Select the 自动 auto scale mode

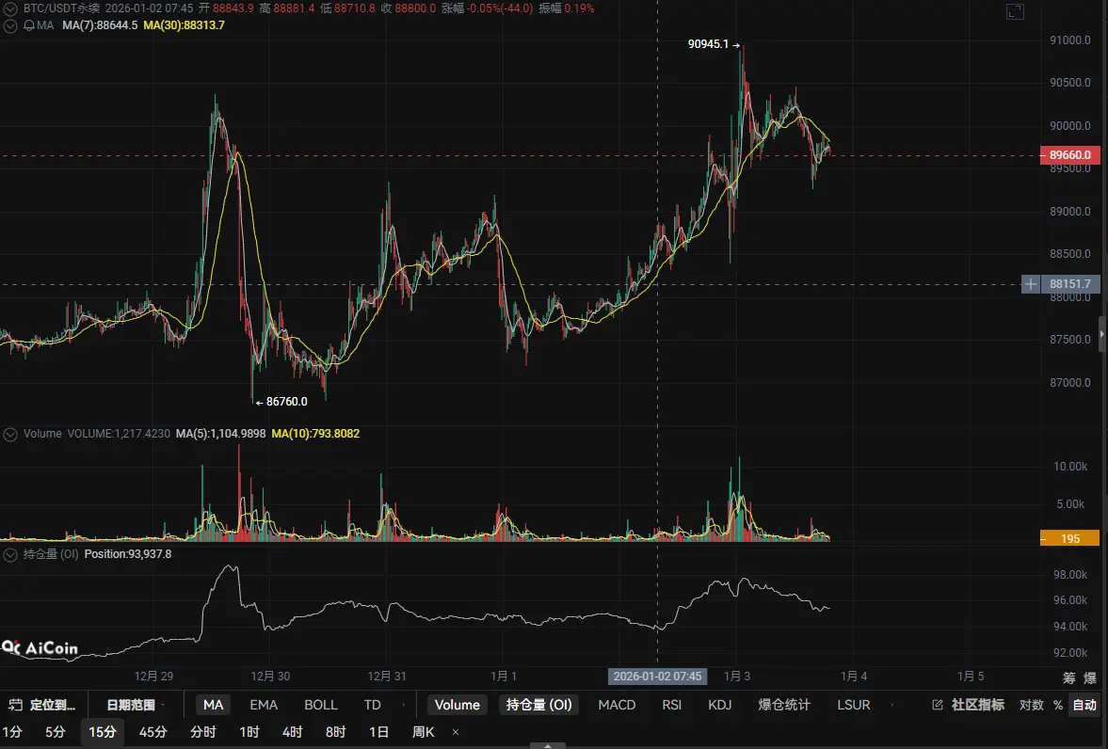(x=1084, y=705)
